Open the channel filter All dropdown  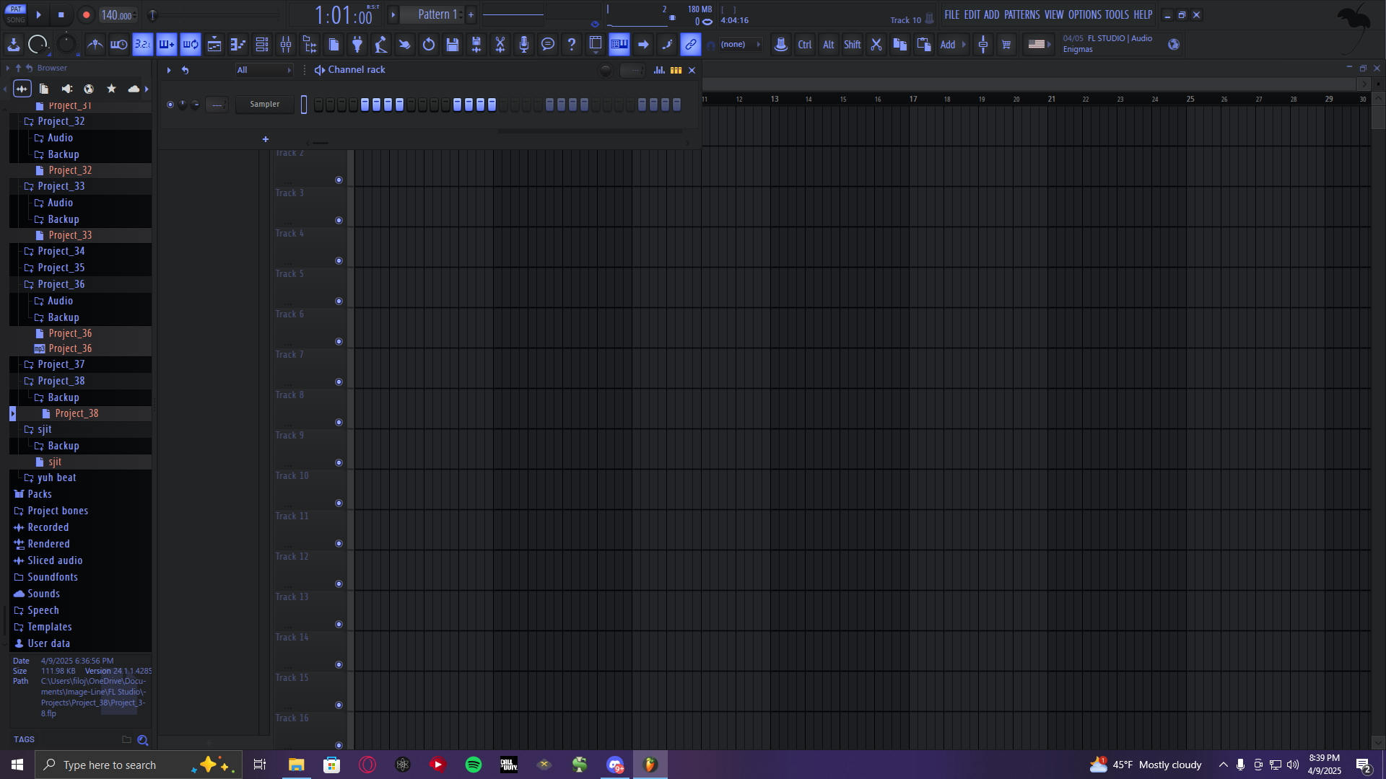pyautogui.click(x=264, y=70)
